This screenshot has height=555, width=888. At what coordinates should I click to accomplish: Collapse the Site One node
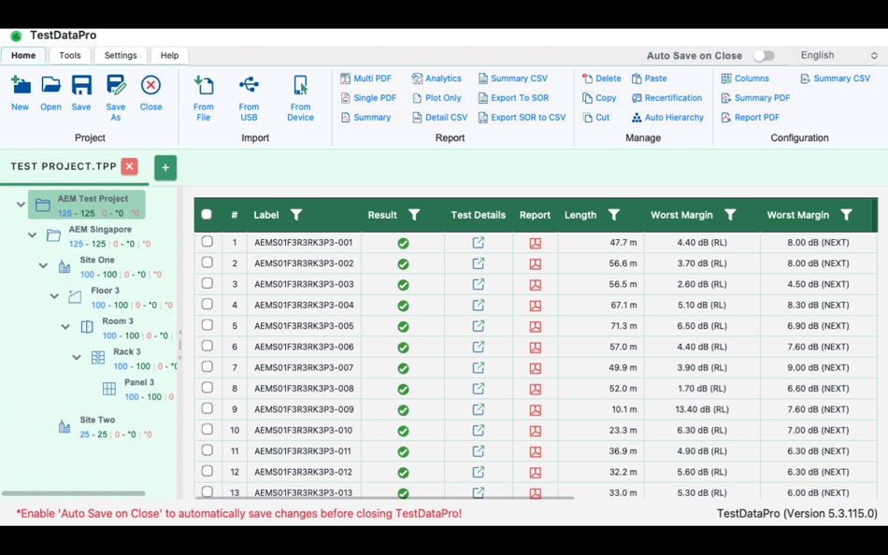[43, 265]
